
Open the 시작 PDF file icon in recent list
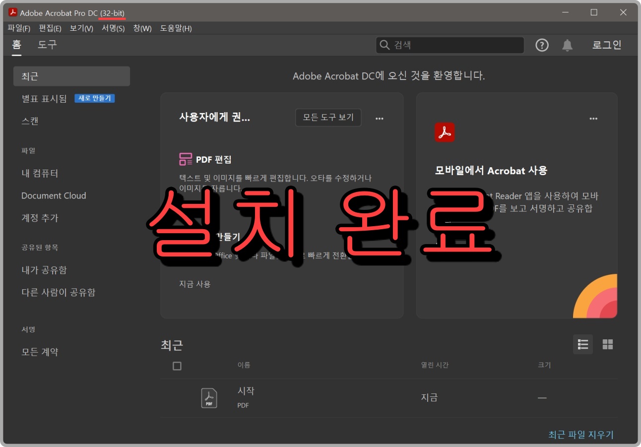click(209, 397)
